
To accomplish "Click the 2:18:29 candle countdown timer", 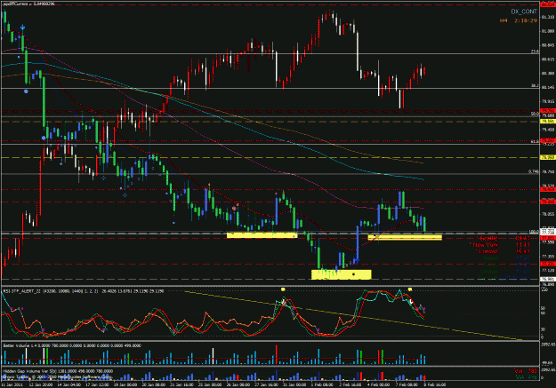I will pos(526,21).
